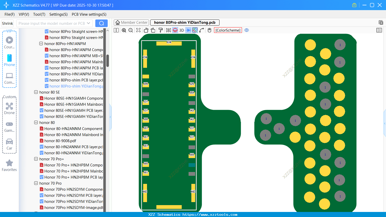Open the Settings(S) menu
386x217 pixels.
click(59, 14)
